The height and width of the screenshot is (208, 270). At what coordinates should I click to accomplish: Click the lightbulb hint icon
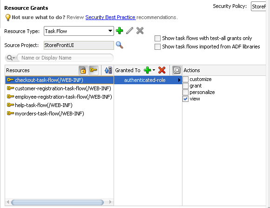coord(8,17)
